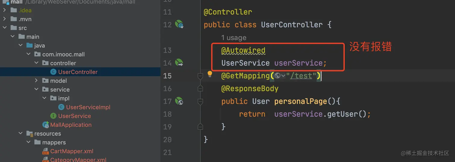Open MallApplication in the project tree
The image size is (455, 162).
[71, 125]
